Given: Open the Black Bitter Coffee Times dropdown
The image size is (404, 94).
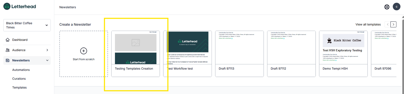Looking at the screenshot, I should click(x=27, y=25).
